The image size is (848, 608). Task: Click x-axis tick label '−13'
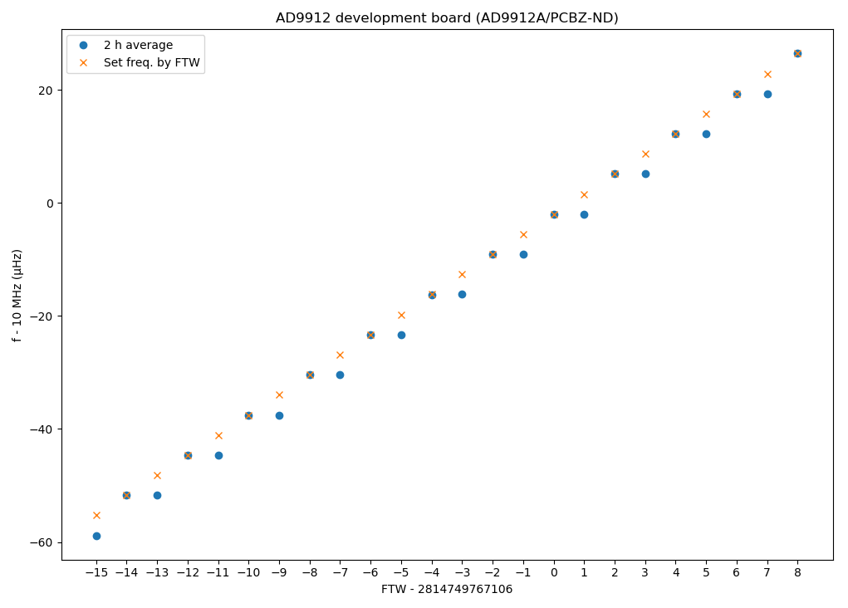[157, 573]
